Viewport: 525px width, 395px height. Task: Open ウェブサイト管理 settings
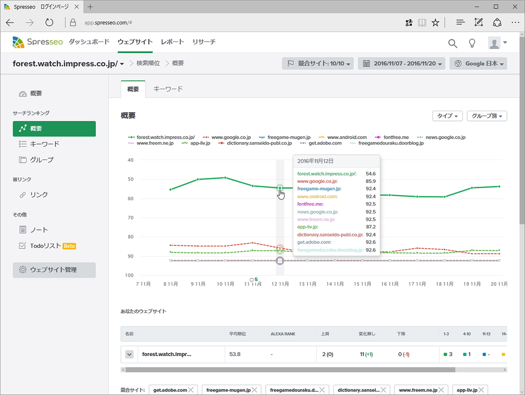[54, 270]
